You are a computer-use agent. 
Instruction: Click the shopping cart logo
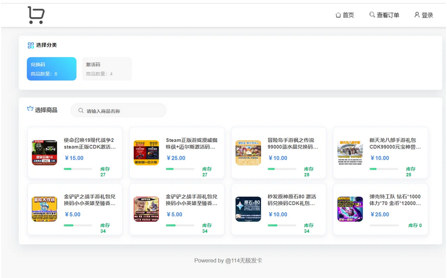pos(36,15)
